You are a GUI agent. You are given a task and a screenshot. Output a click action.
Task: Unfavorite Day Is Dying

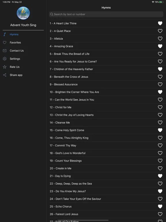point(160,176)
